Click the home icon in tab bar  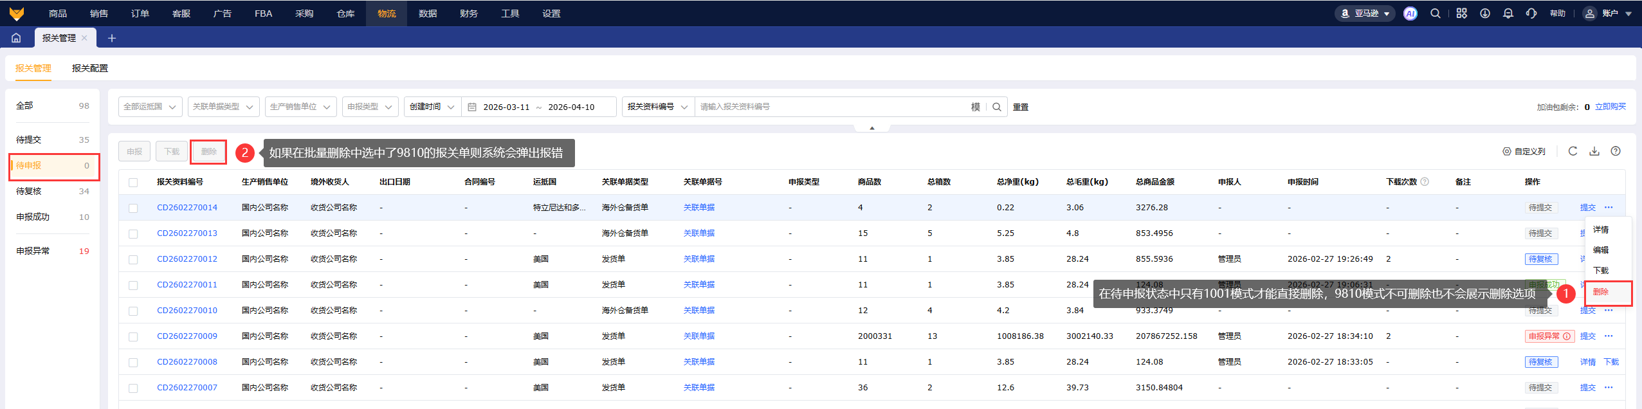16,38
